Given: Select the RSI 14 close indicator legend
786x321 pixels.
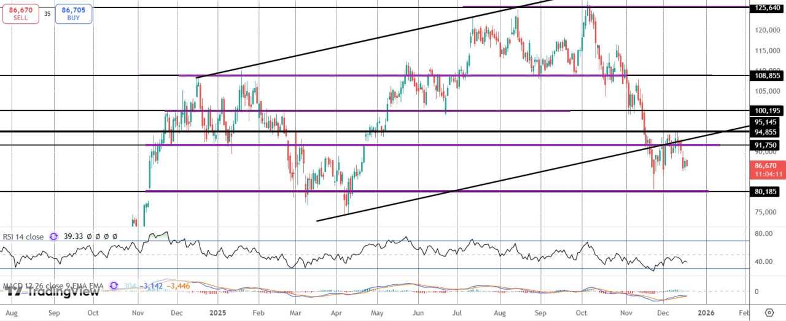Looking at the screenshot, I should click(23, 236).
